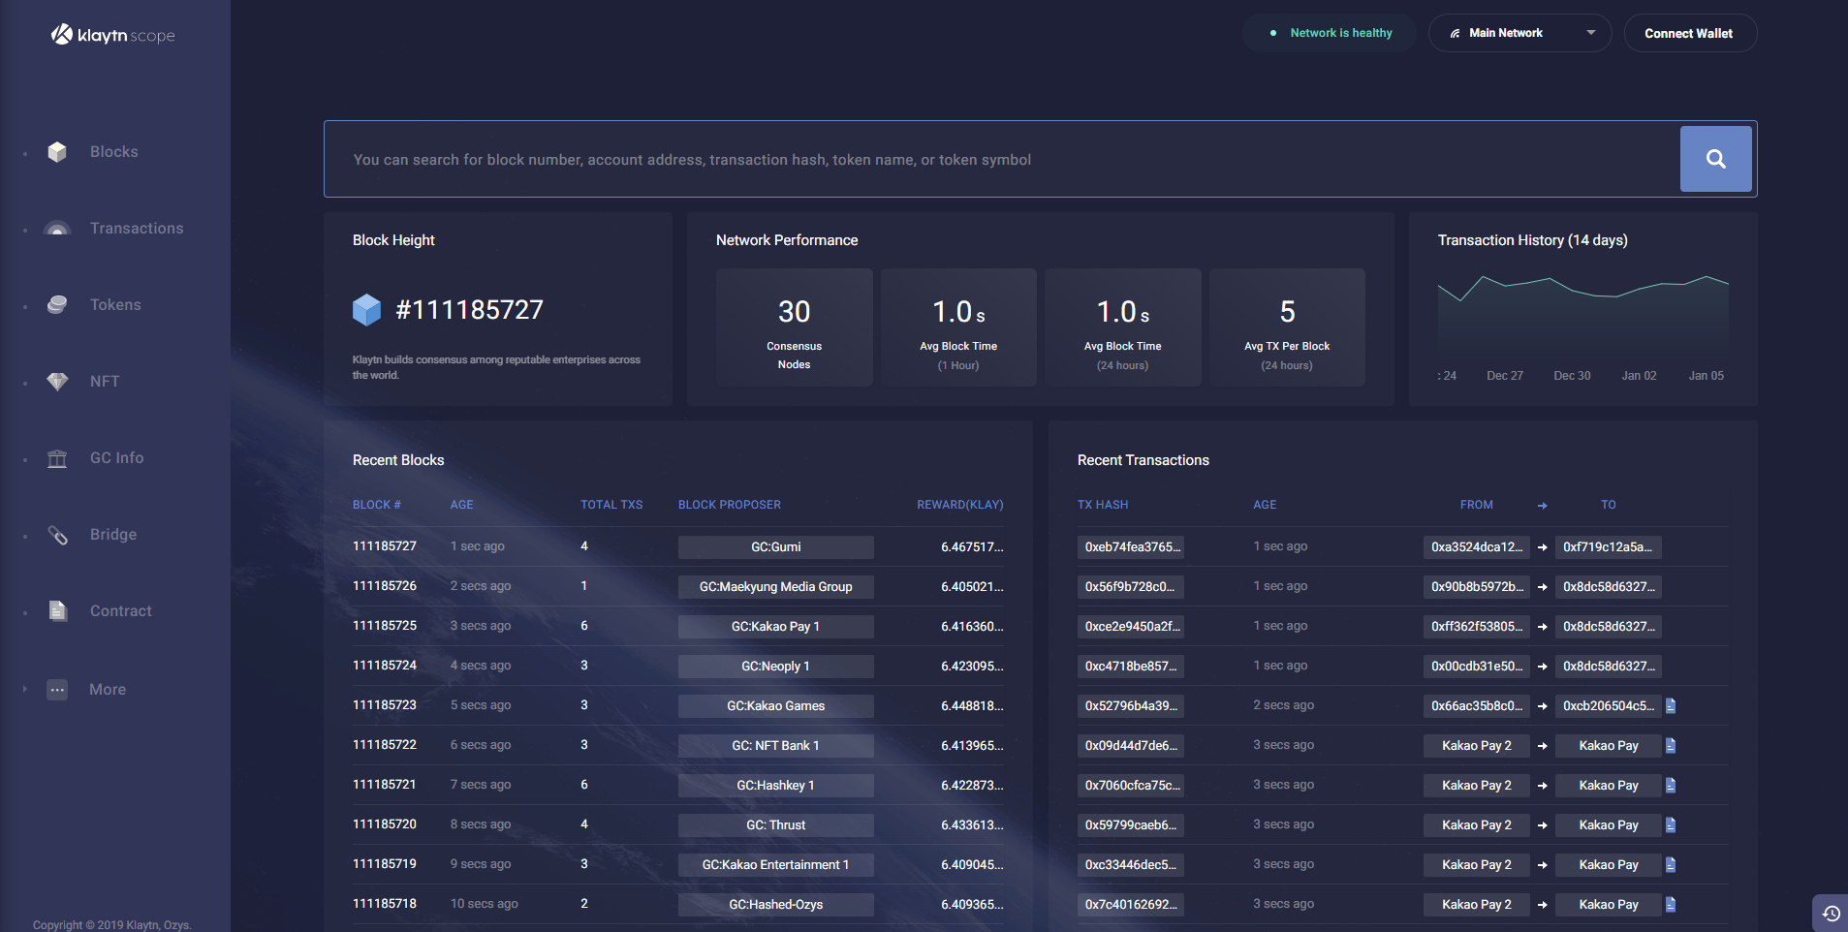Open GC:Kakao Pay 1 proposer
Image resolution: width=1848 pixels, height=932 pixels.
pyautogui.click(x=776, y=627)
